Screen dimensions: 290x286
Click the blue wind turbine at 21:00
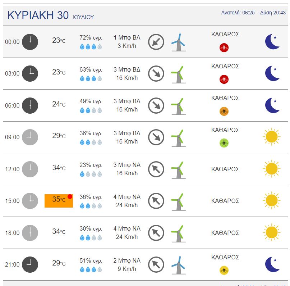pos(178,265)
